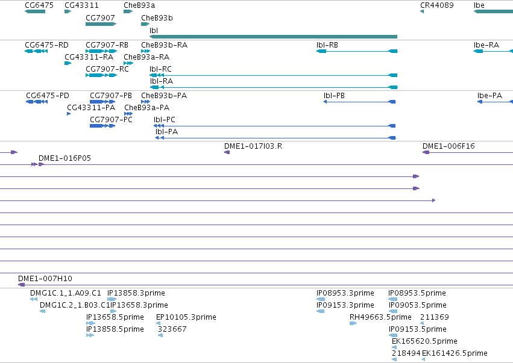
Task: Open EST feature 218494
Action: click(x=394, y=359)
